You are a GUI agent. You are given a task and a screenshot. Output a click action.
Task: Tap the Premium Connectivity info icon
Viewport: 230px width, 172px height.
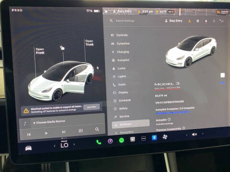click(184, 128)
